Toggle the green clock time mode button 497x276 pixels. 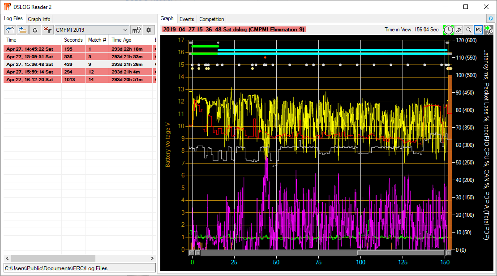pos(448,30)
